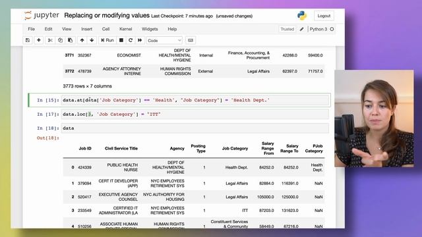Click EXECUTIVE AGENCY COUNSEL cell
The image size is (422, 237).
(x=118, y=197)
